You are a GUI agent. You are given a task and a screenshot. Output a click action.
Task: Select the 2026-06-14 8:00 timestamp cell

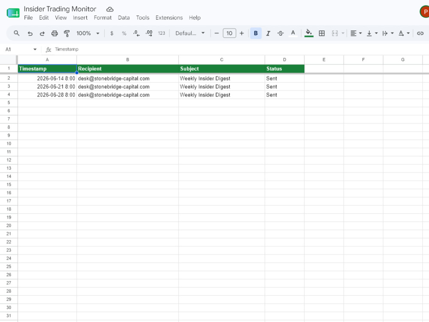click(x=47, y=78)
